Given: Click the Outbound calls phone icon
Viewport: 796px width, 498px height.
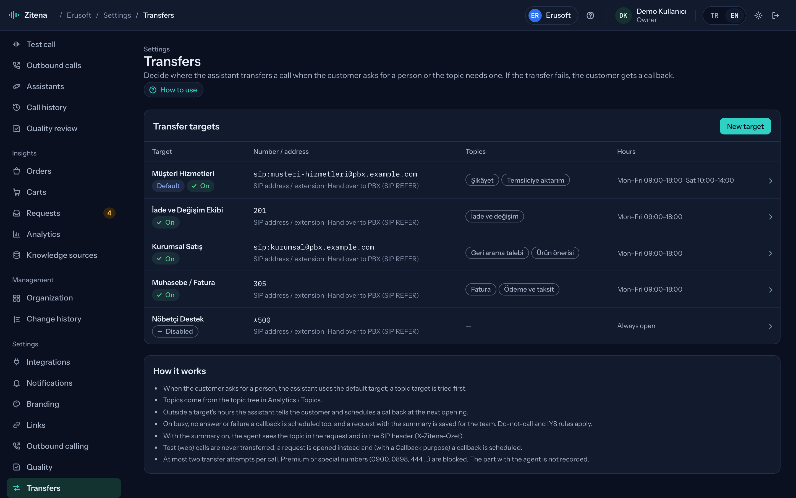Looking at the screenshot, I should (17, 65).
